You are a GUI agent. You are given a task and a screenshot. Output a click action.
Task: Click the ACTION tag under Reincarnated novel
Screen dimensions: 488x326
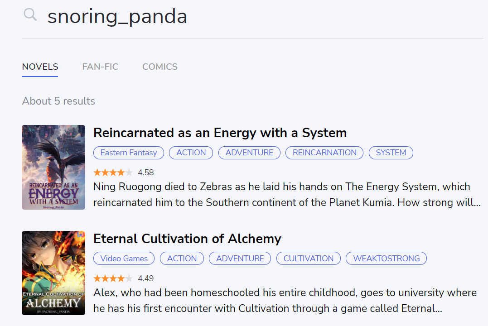191,153
